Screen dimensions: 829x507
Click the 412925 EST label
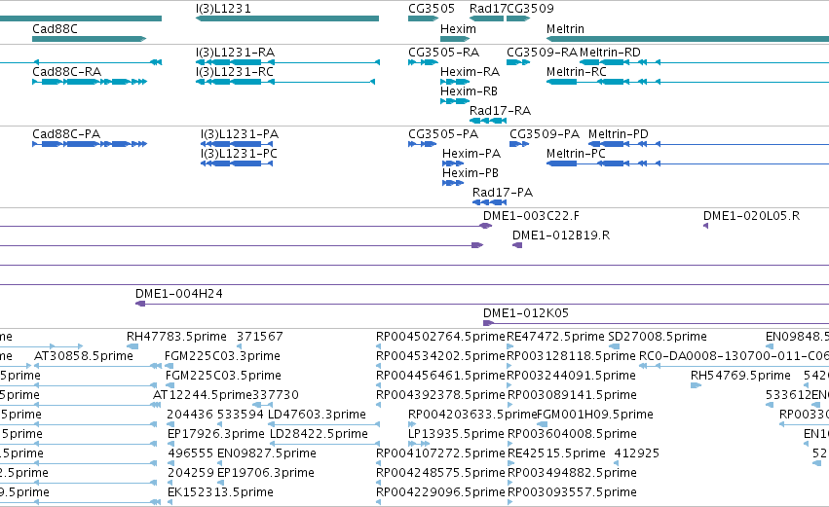coord(636,453)
